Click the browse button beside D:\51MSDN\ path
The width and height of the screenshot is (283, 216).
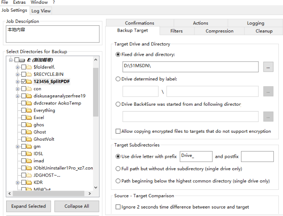pyautogui.click(x=268, y=67)
